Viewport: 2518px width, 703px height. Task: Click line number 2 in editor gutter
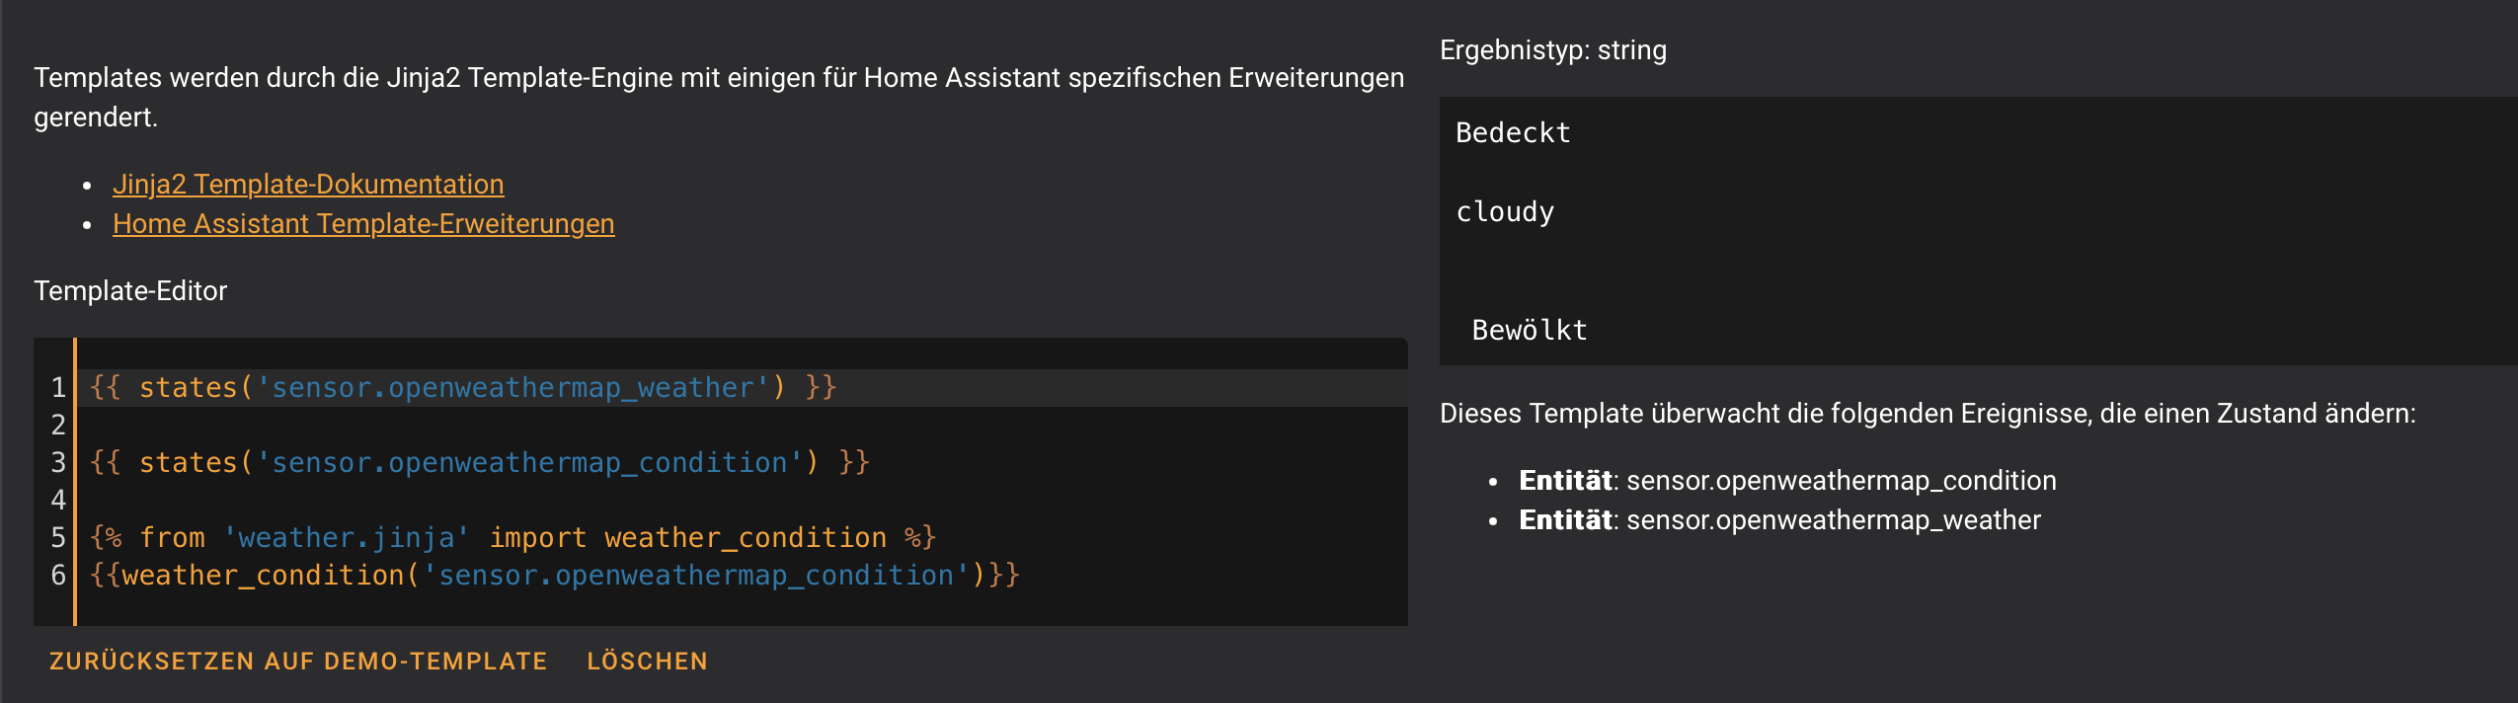[x=58, y=426]
